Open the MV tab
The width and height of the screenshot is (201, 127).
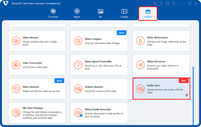(x=100, y=13)
